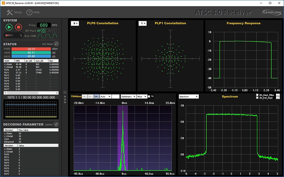Viewport: 284px width, 177px height.
Task: Click the Decoding Parameter Update icon
Action: click(x=56, y=124)
